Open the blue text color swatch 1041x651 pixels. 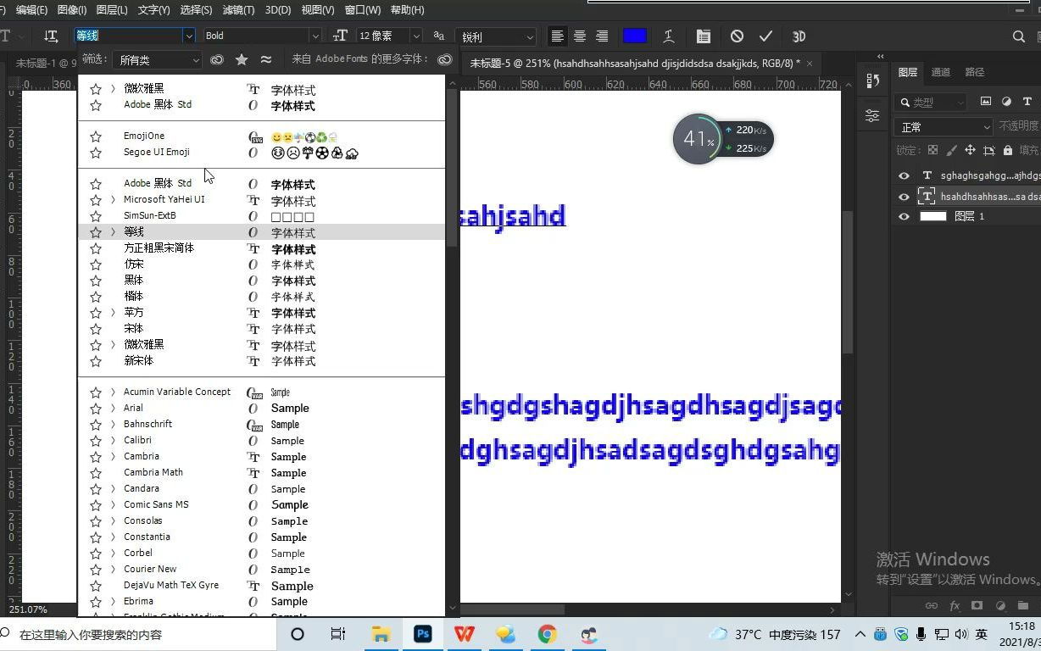click(x=634, y=36)
